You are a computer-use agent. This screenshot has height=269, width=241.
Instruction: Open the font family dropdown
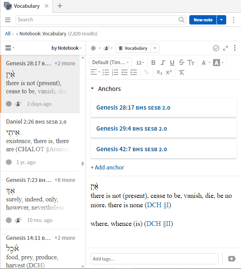click(x=110, y=63)
